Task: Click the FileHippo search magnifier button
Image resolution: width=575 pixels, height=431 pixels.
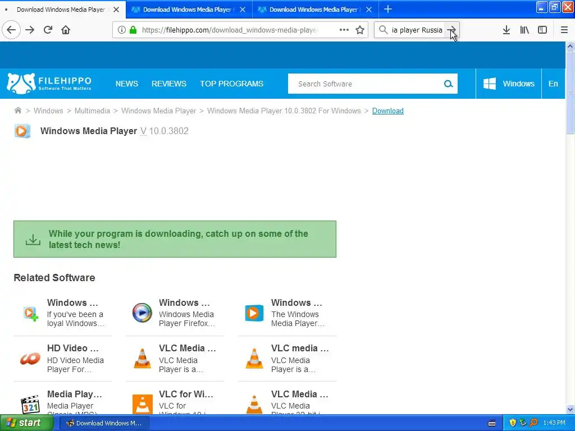Action: (448, 84)
